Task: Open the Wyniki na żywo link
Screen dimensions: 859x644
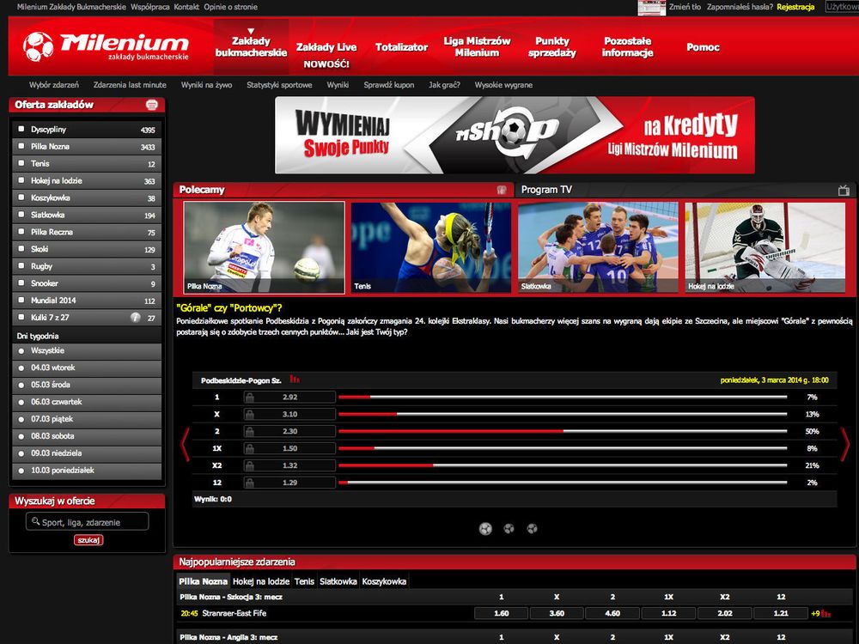Action: pyautogui.click(x=206, y=85)
